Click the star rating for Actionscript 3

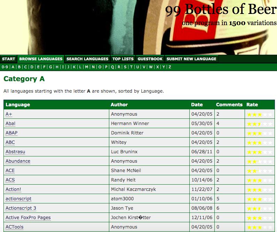260,208
